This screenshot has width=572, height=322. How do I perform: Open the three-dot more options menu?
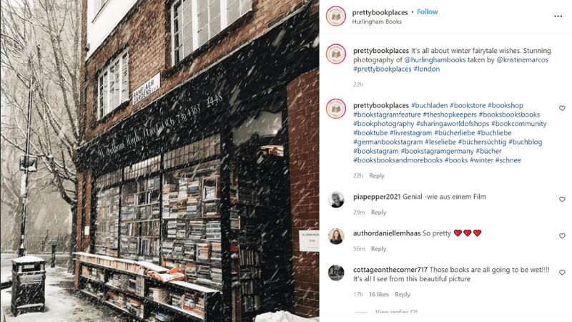[558, 16]
